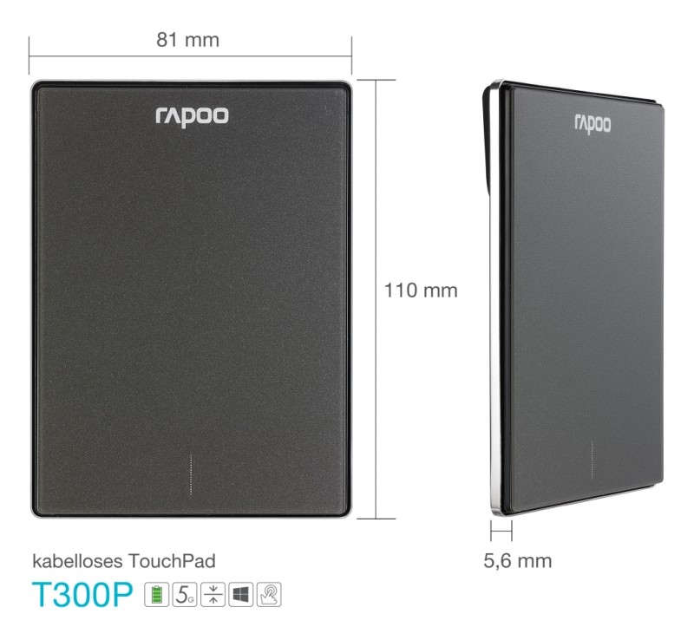Image resolution: width=694 pixels, height=640 pixels.
Task: Click the Windows logo feature icon
Action: (x=241, y=594)
